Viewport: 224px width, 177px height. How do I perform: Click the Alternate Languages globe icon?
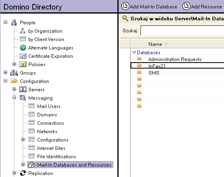pos(23,47)
